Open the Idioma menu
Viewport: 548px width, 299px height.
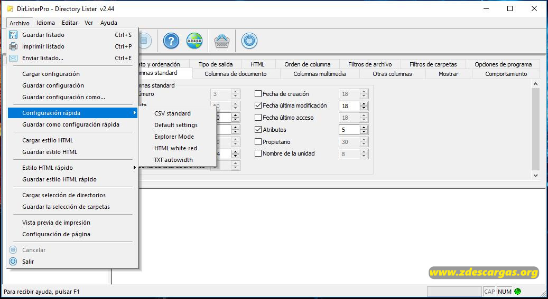click(x=45, y=23)
